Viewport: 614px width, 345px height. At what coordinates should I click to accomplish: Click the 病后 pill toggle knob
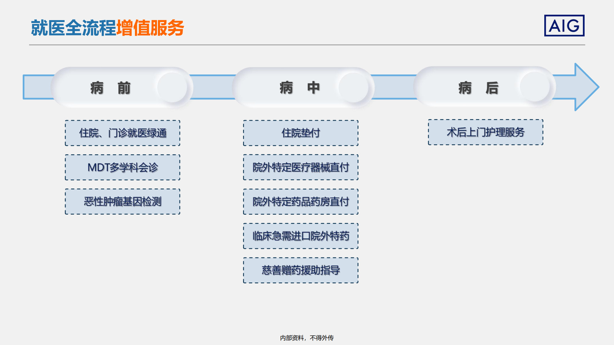(535, 87)
